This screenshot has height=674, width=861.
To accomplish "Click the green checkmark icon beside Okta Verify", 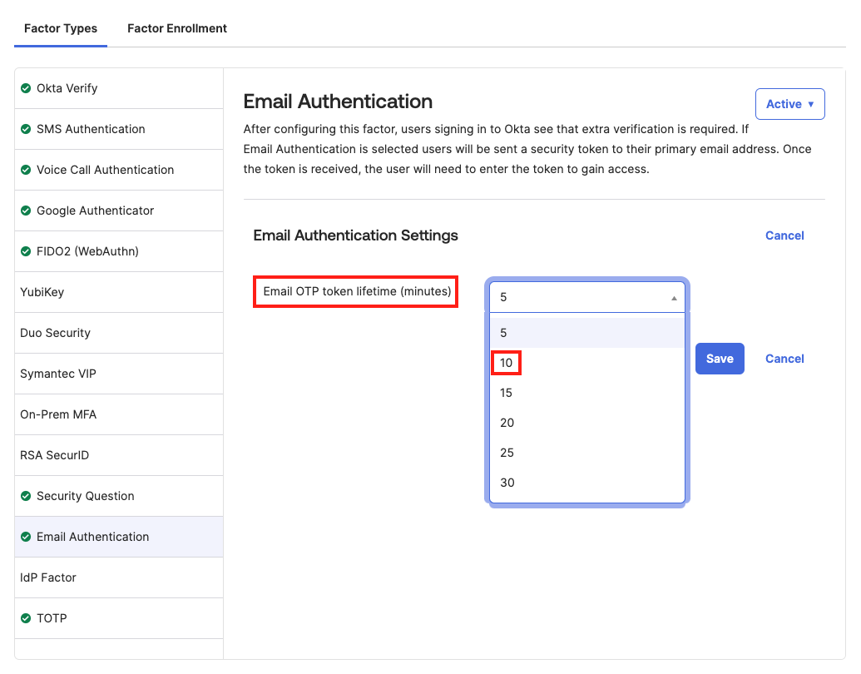I will [x=24, y=88].
